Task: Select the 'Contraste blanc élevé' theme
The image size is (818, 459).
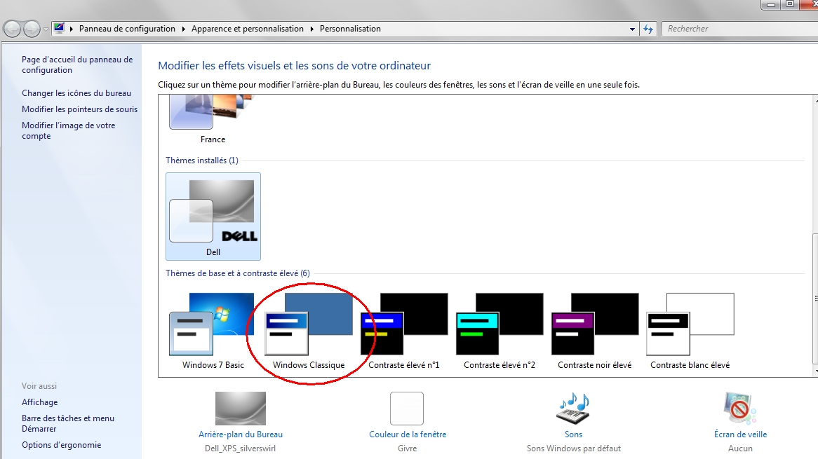Action: [690, 331]
